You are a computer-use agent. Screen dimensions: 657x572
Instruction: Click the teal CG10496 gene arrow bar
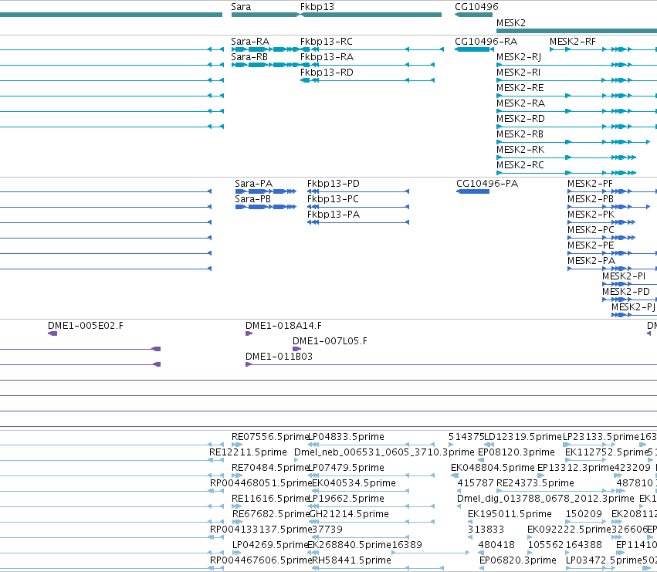point(473,15)
